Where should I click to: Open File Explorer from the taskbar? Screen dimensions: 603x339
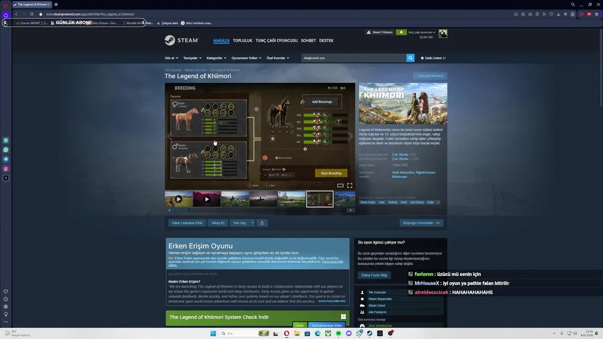click(297, 333)
